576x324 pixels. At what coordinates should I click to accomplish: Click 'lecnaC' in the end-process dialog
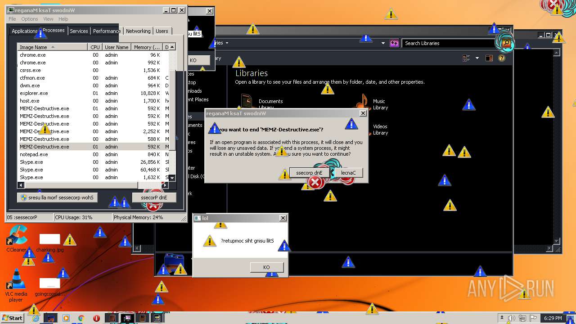(x=348, y=173)
